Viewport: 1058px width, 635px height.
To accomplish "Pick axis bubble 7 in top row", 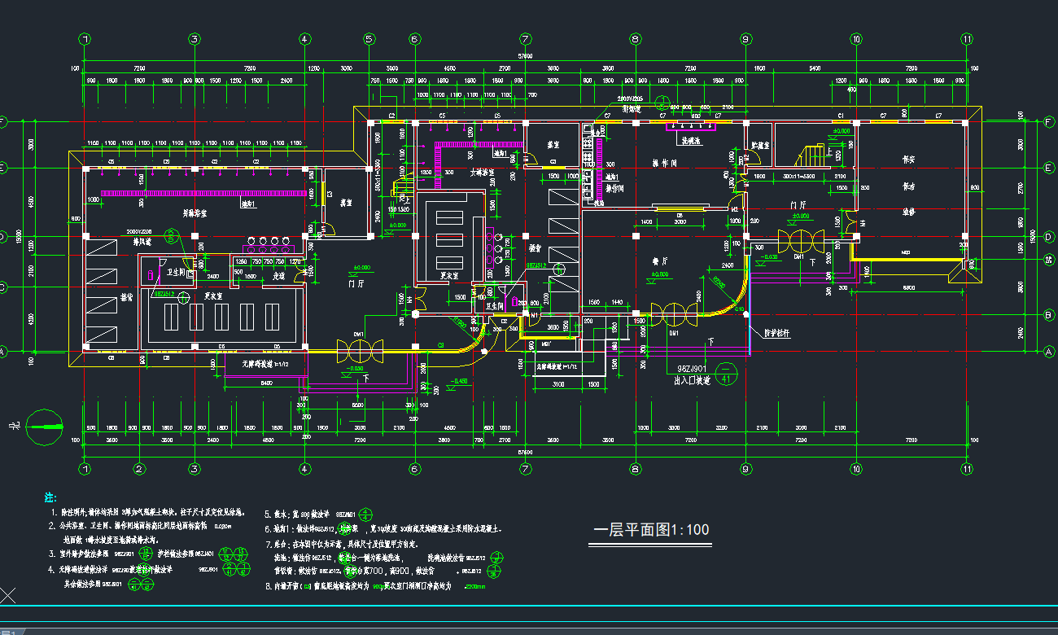I will [x=526, y=39].
